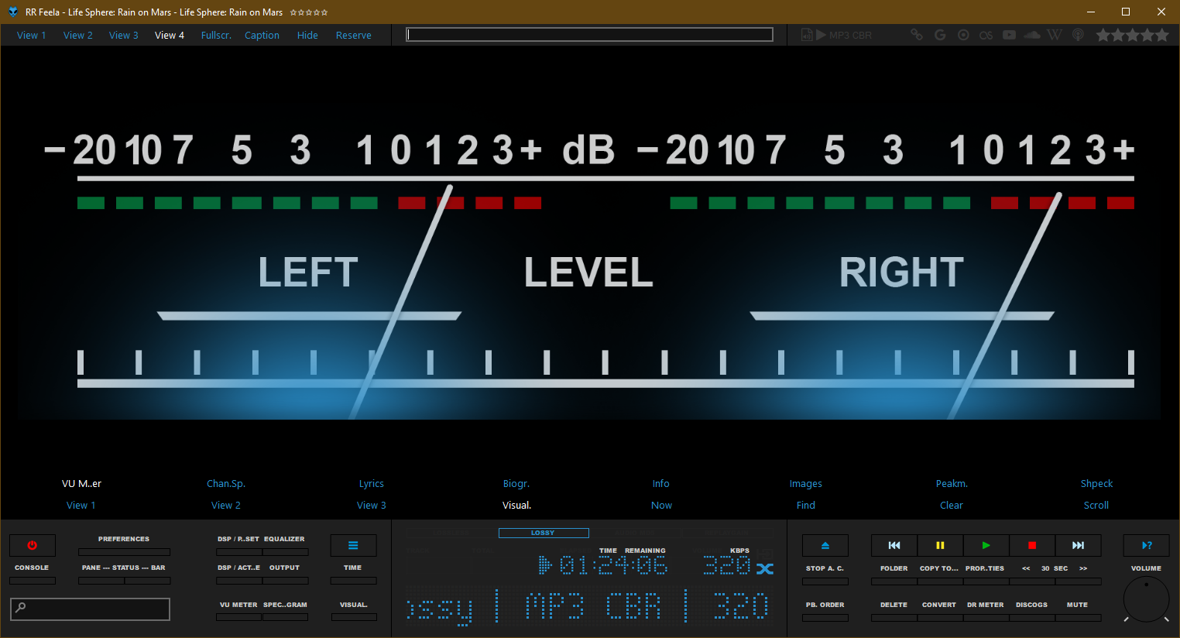Toggle the EQUALIZER button
Image resolution: width=1180 pixels, height=638 pixels.
pyautogui.click(x=284, y=551)
